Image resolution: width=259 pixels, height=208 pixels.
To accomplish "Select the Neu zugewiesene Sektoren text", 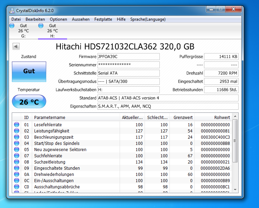I will pyautogui.click(x=60, y=150).
